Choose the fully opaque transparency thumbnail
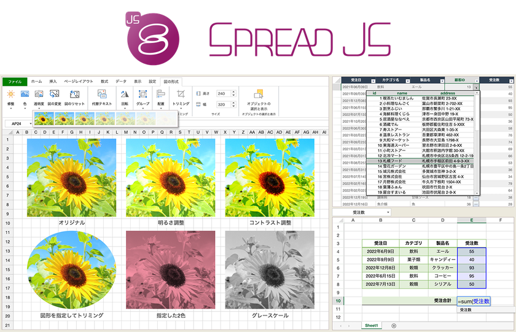Image resolution: width=516 pixels, height=332 pixels. point(44,118)
